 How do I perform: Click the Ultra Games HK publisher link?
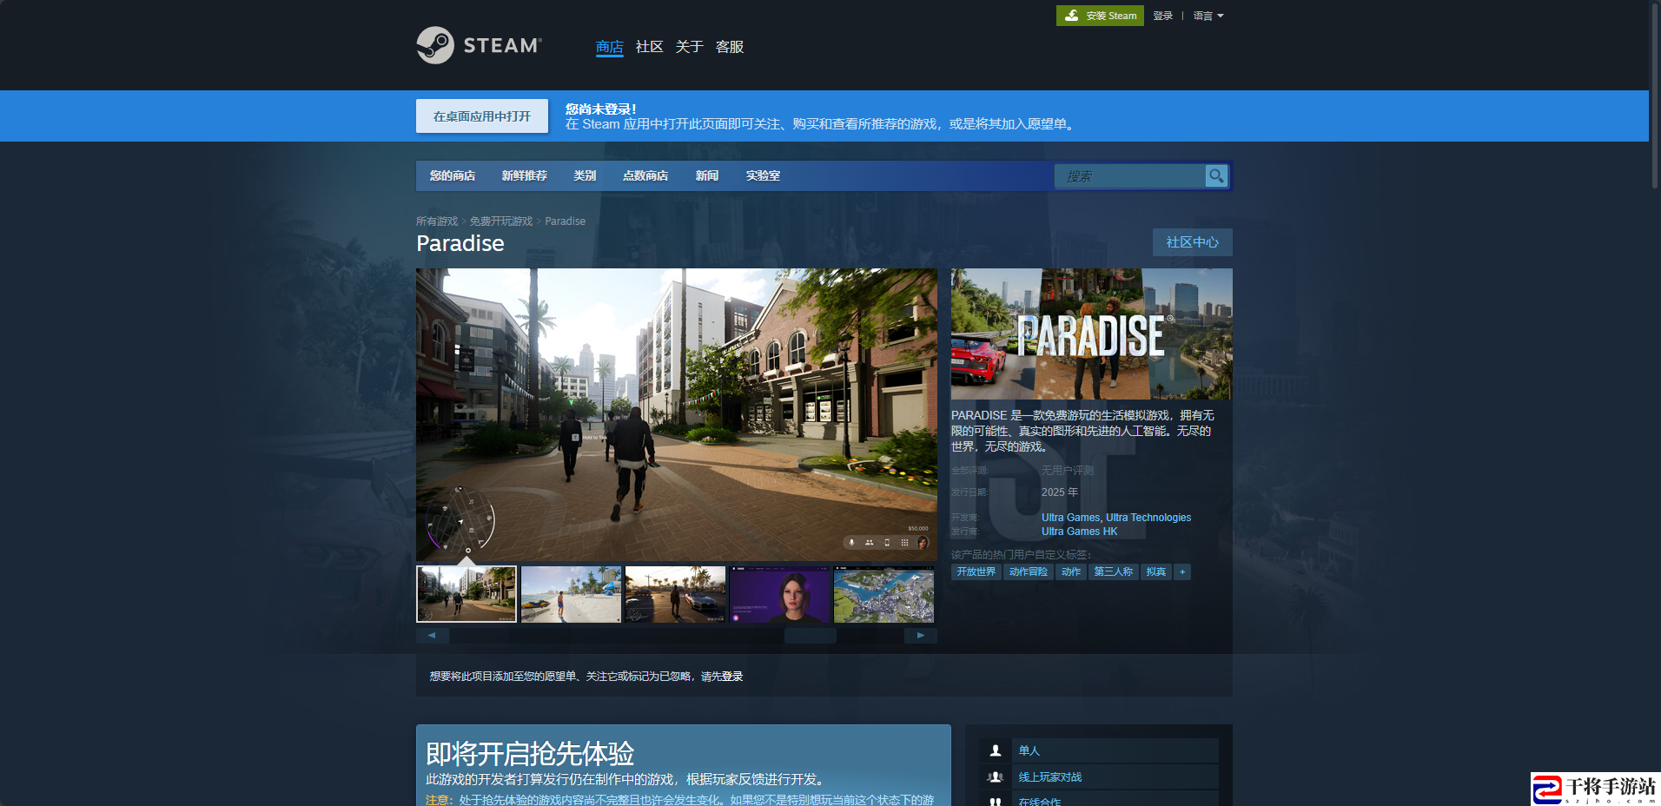point(1080,532)
